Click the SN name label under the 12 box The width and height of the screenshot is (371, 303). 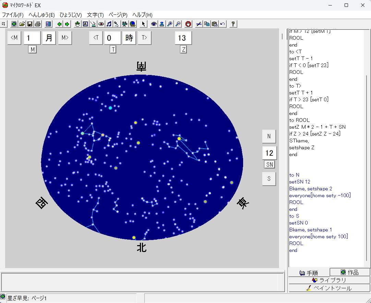pyautogui.click(x=270, y=165)
